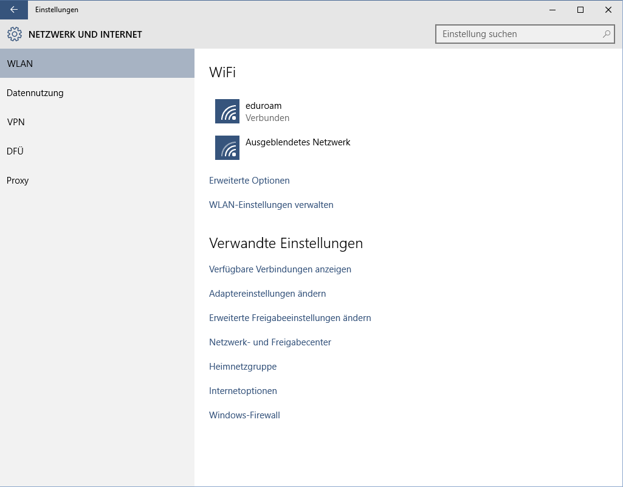Open Internetoptionen link
This screenshot has height=487, width=623.
coord(243,391)
